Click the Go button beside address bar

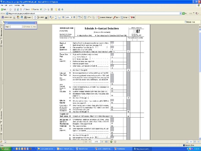point(185,13)
